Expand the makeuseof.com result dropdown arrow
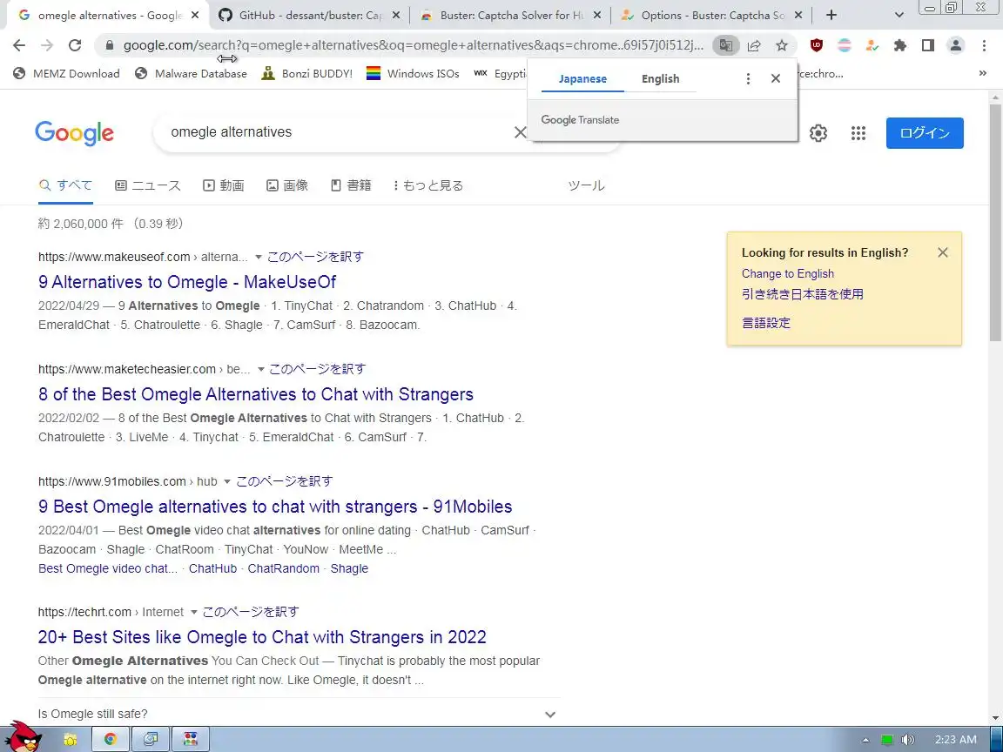 tap(259, 257)
